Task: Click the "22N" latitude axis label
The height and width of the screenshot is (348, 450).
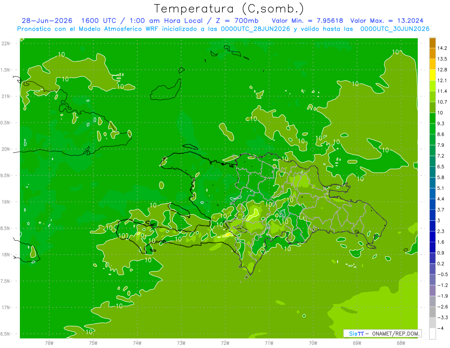Action: (6, 43)
